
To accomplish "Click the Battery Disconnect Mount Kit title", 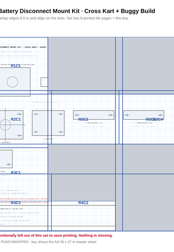I will pos(77,11).
